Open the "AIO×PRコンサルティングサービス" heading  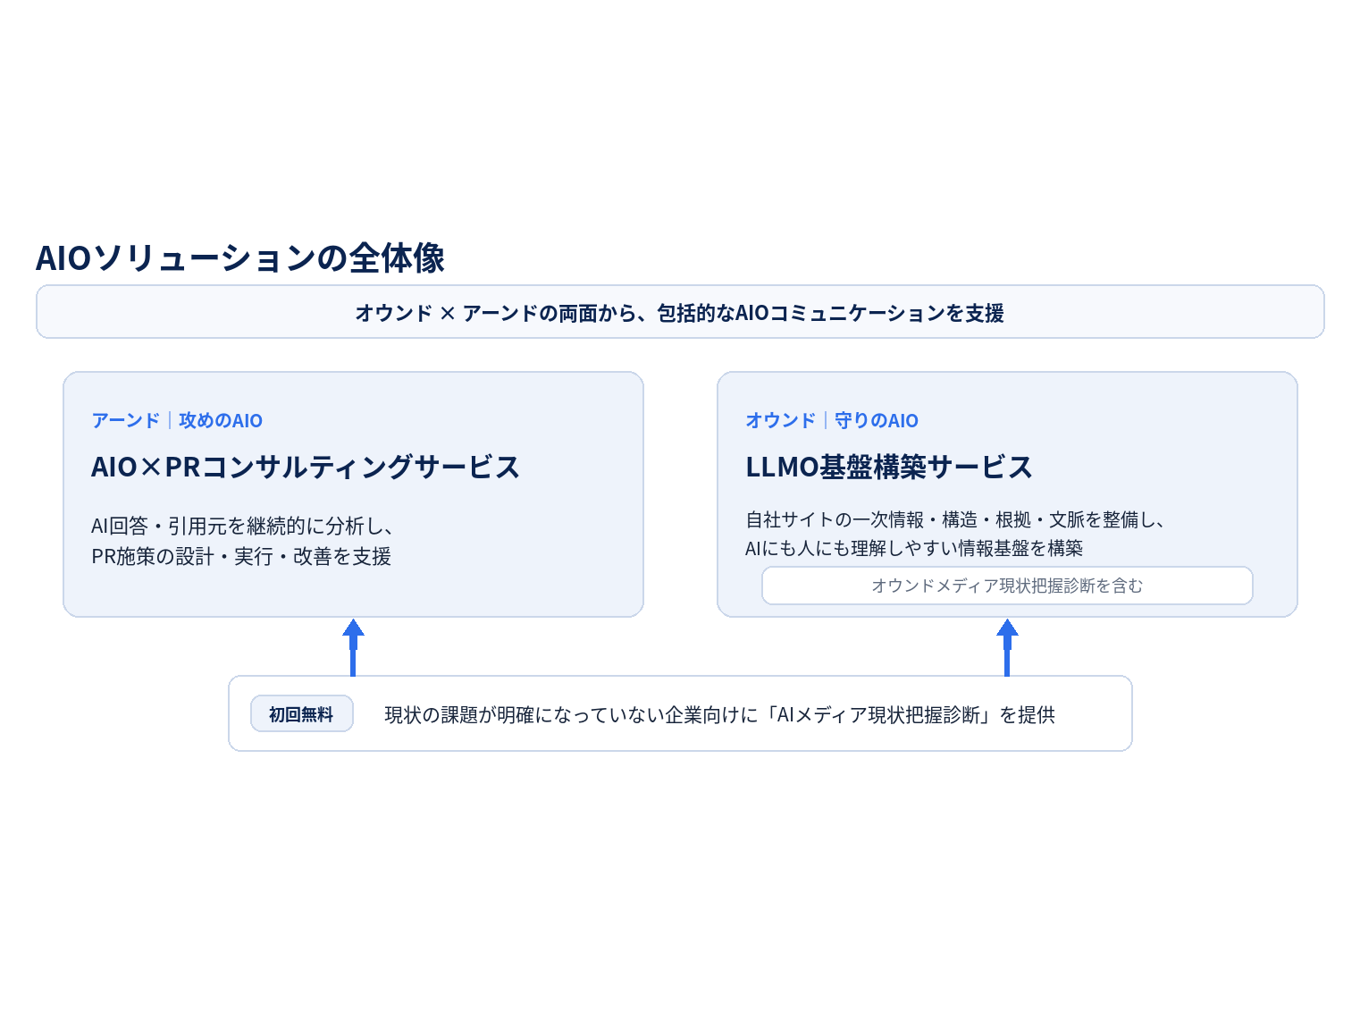tap(306, 467)
